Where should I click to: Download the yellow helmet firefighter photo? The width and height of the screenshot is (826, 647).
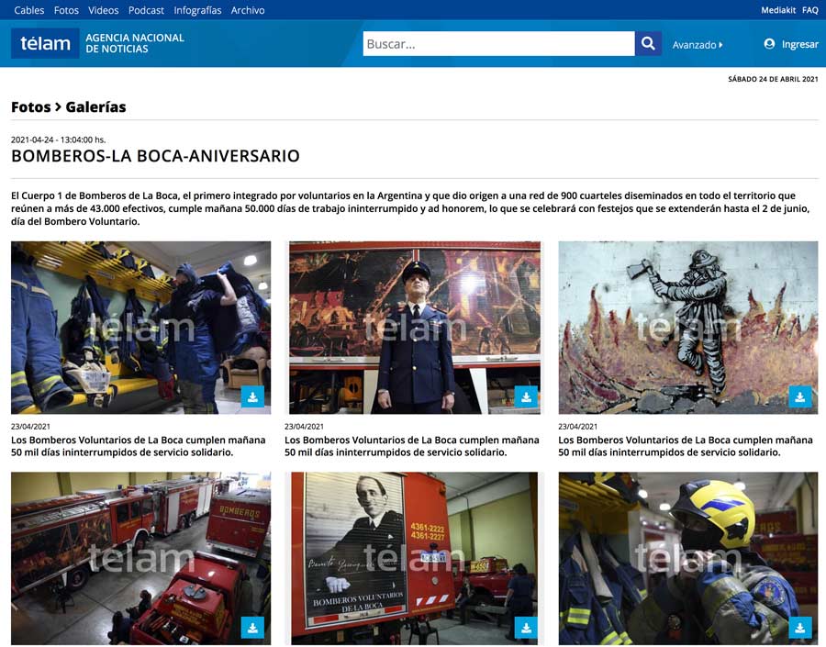pyautogui.click(x=800, y=628)
